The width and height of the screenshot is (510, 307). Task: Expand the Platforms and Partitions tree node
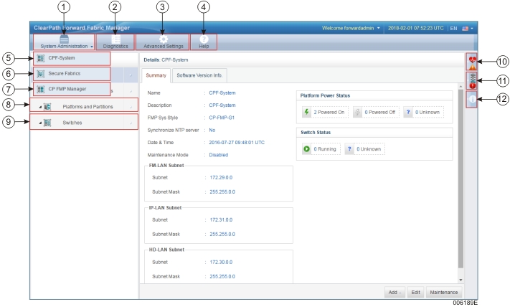click(x=39, y=106)
